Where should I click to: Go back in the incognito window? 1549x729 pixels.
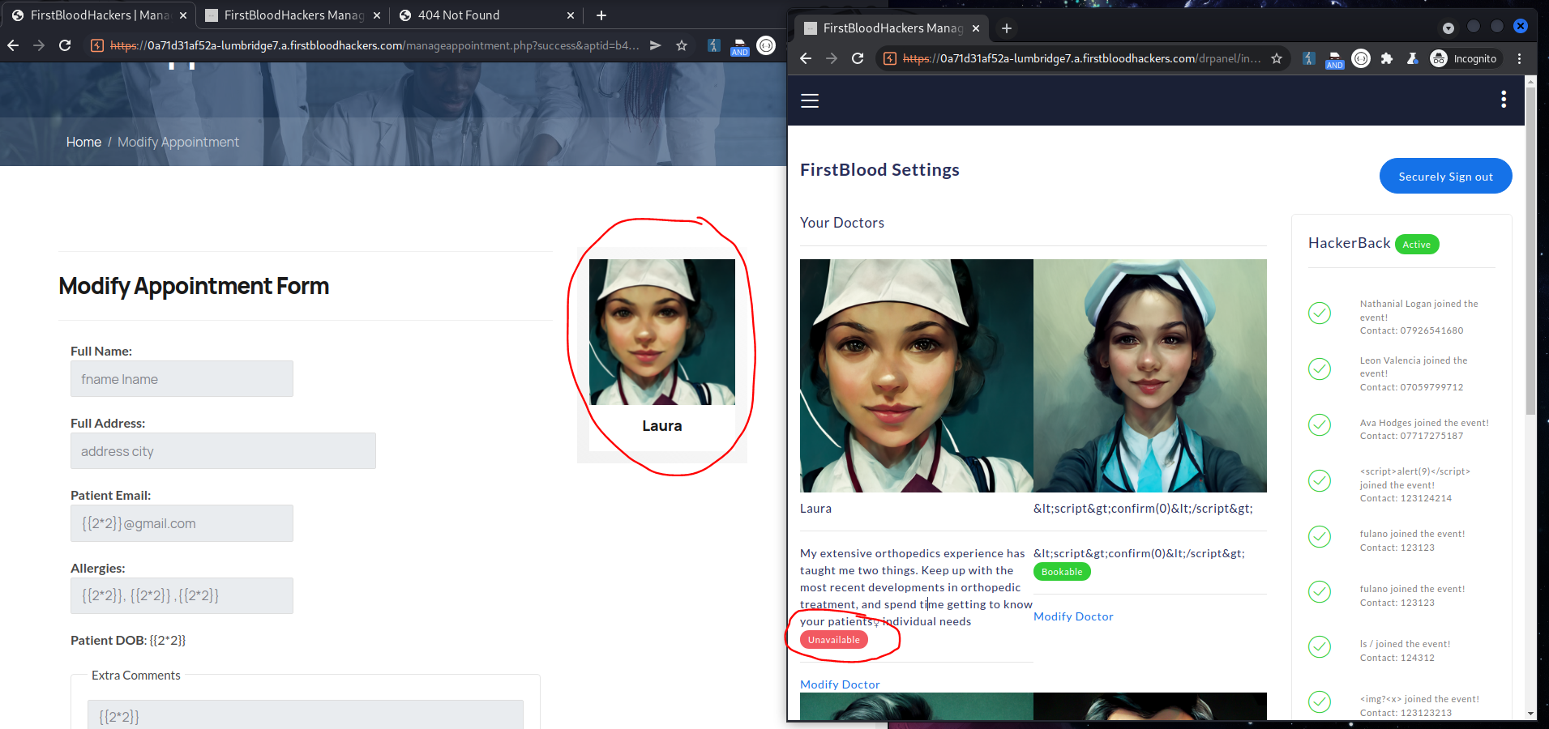806,58
